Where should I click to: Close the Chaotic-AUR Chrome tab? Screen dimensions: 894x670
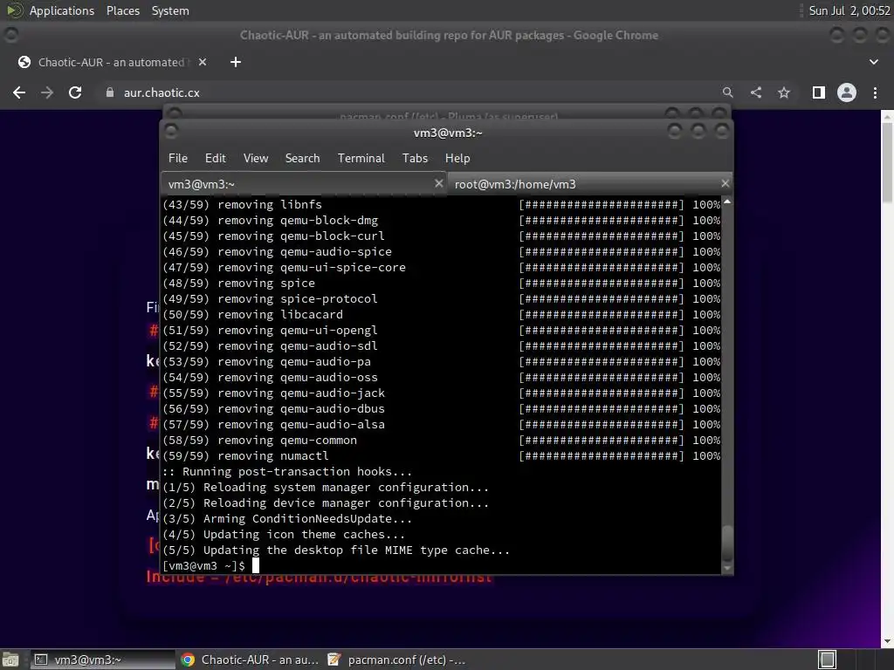tap(203, 62)
